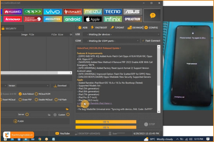
Task: Switch to the SECURITY tab
Action: point(11,28)
